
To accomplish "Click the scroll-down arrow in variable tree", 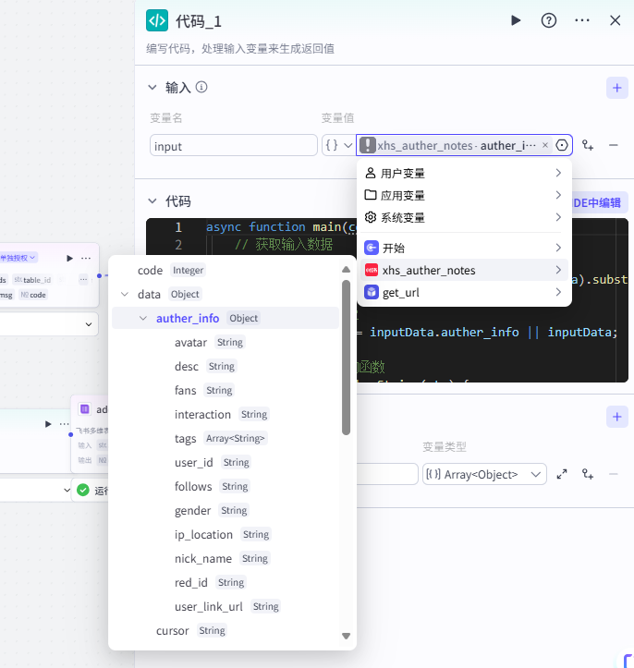I will [346, 636].
